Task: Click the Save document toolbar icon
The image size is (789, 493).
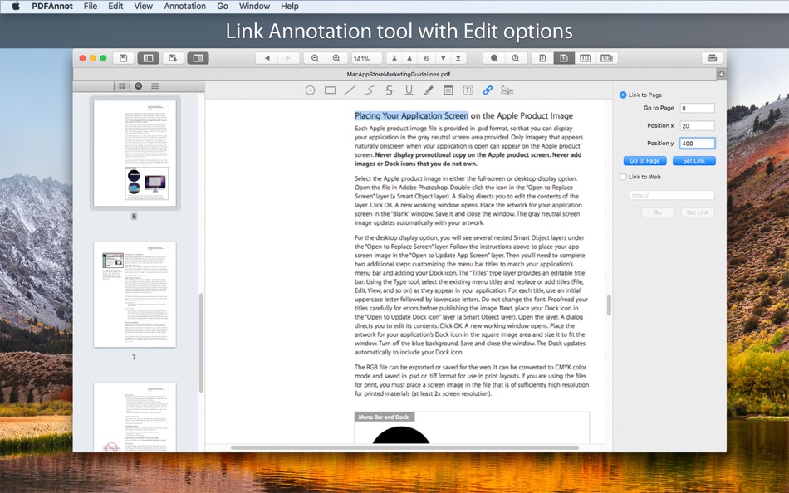Action: 123,58
